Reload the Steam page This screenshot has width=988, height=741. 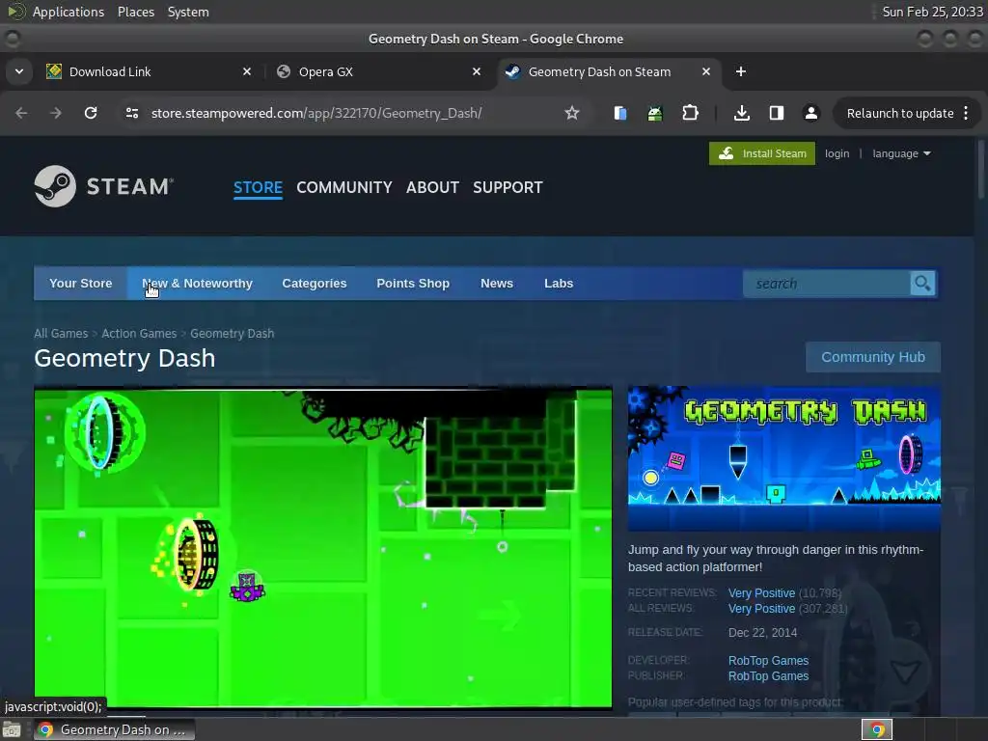click(91, 113)
